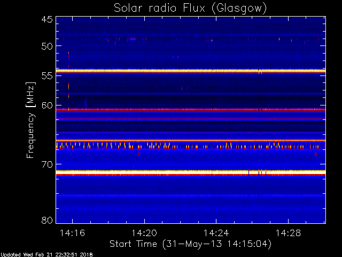Screen dimensions: 342x257
Task: Click the 'Start Time (31-May-13 14:15:04)' label
Action: coord(190,244)
